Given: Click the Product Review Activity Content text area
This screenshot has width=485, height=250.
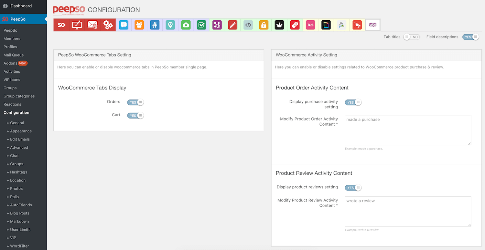Looking at the screenshot, I should [408, 212].
